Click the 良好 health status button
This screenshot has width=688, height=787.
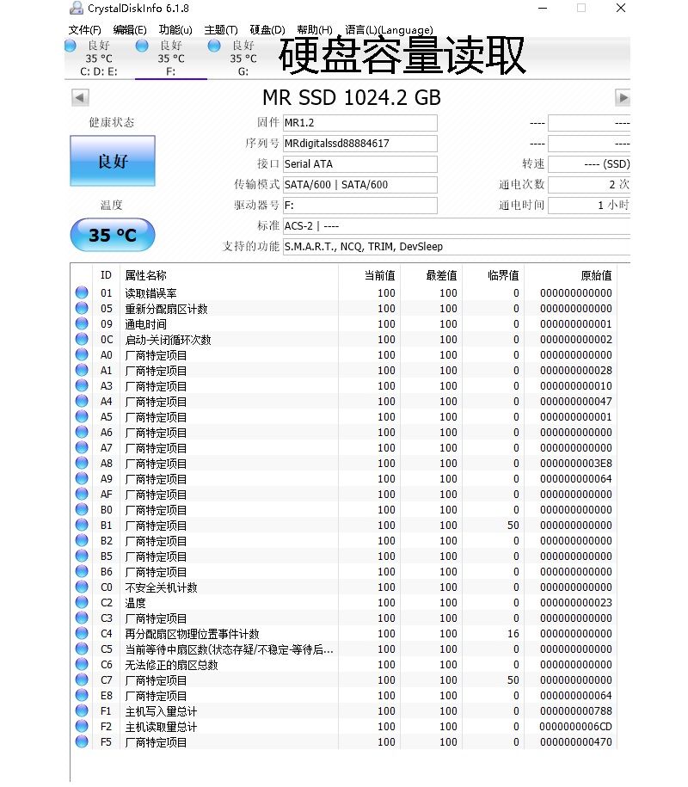coord(113,161)
